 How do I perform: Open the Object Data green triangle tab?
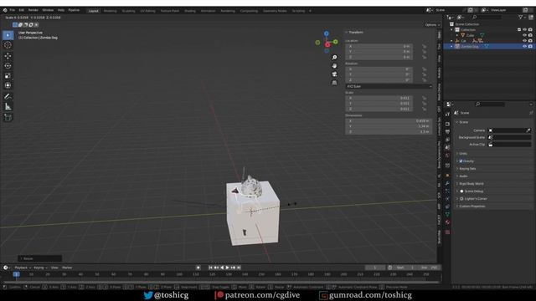pyautogui.click(x=447, y=214)
